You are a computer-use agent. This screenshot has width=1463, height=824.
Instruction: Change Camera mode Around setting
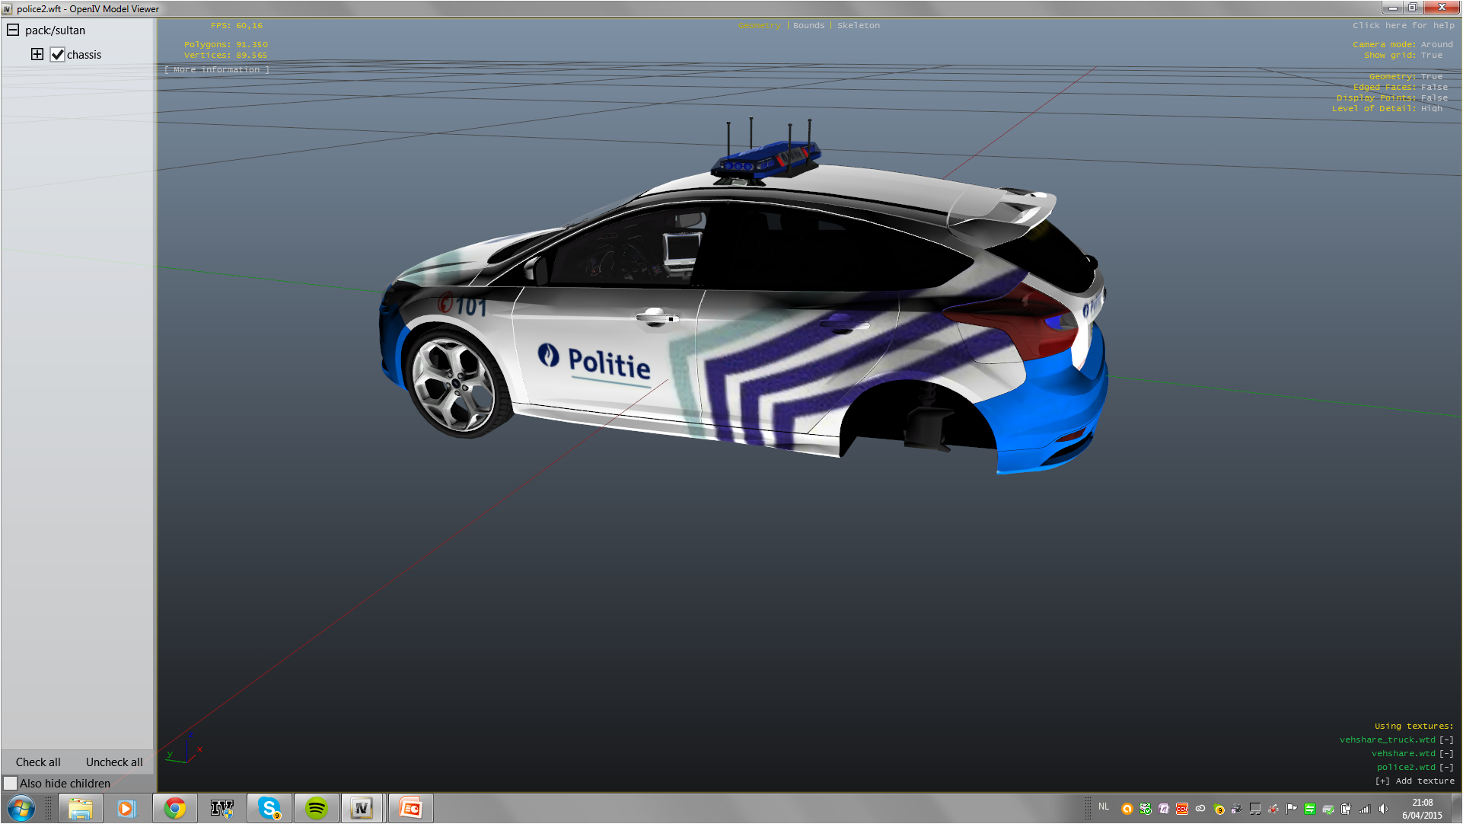pos(1402,44)
